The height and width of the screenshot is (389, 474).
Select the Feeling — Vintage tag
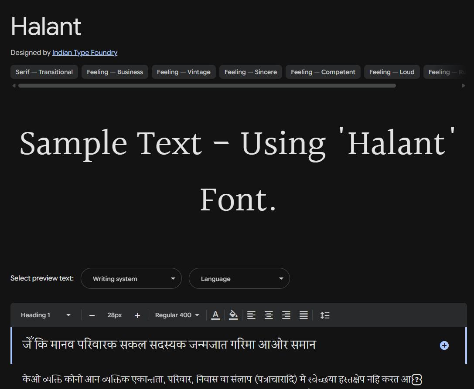point(184,72)
